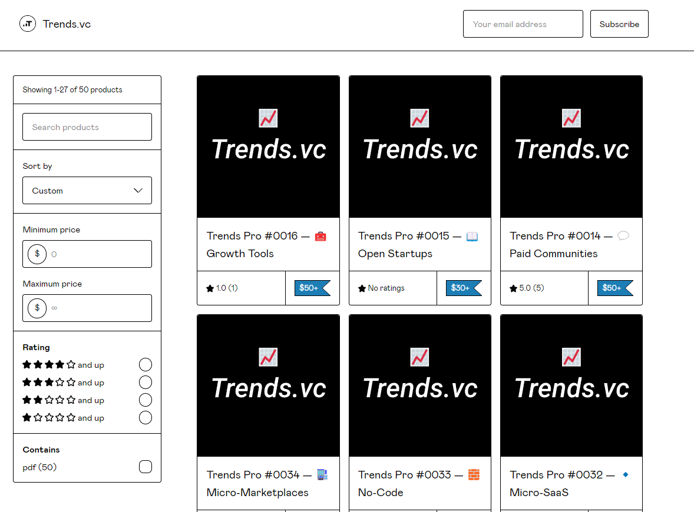The image size is (694, 512).
Task: Click the building emoji beside Trends Pro #0034
Action: tap(322, 475)
